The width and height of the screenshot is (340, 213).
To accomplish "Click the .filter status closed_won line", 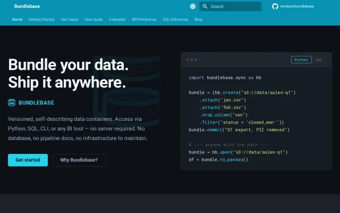I will [x=242, y=122].
